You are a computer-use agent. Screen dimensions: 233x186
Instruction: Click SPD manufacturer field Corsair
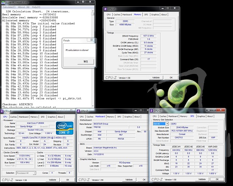(182, 134)
